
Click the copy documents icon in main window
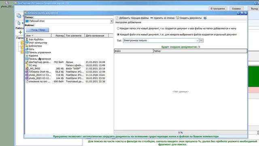click(x=19, y=15)
